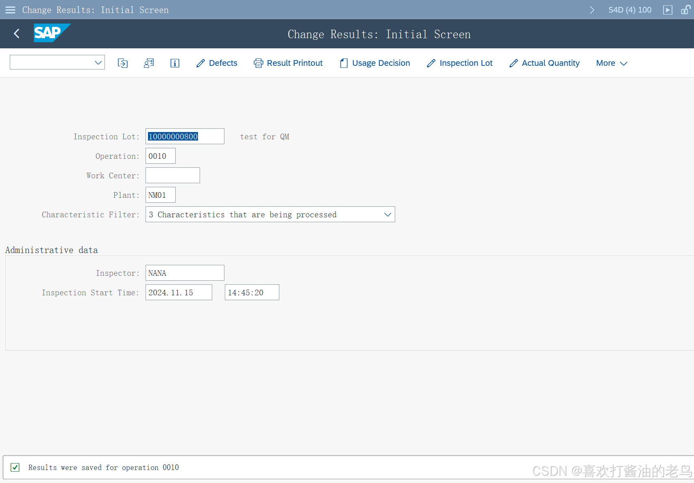Click the Result Printout printer icon
This screenshot has width=694, height=483.
click(x=259, y=63)
